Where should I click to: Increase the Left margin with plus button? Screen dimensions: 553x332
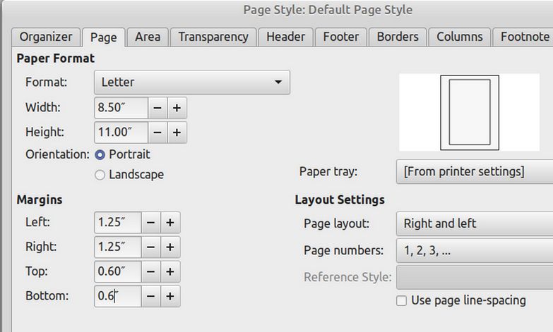click(170, 223)
